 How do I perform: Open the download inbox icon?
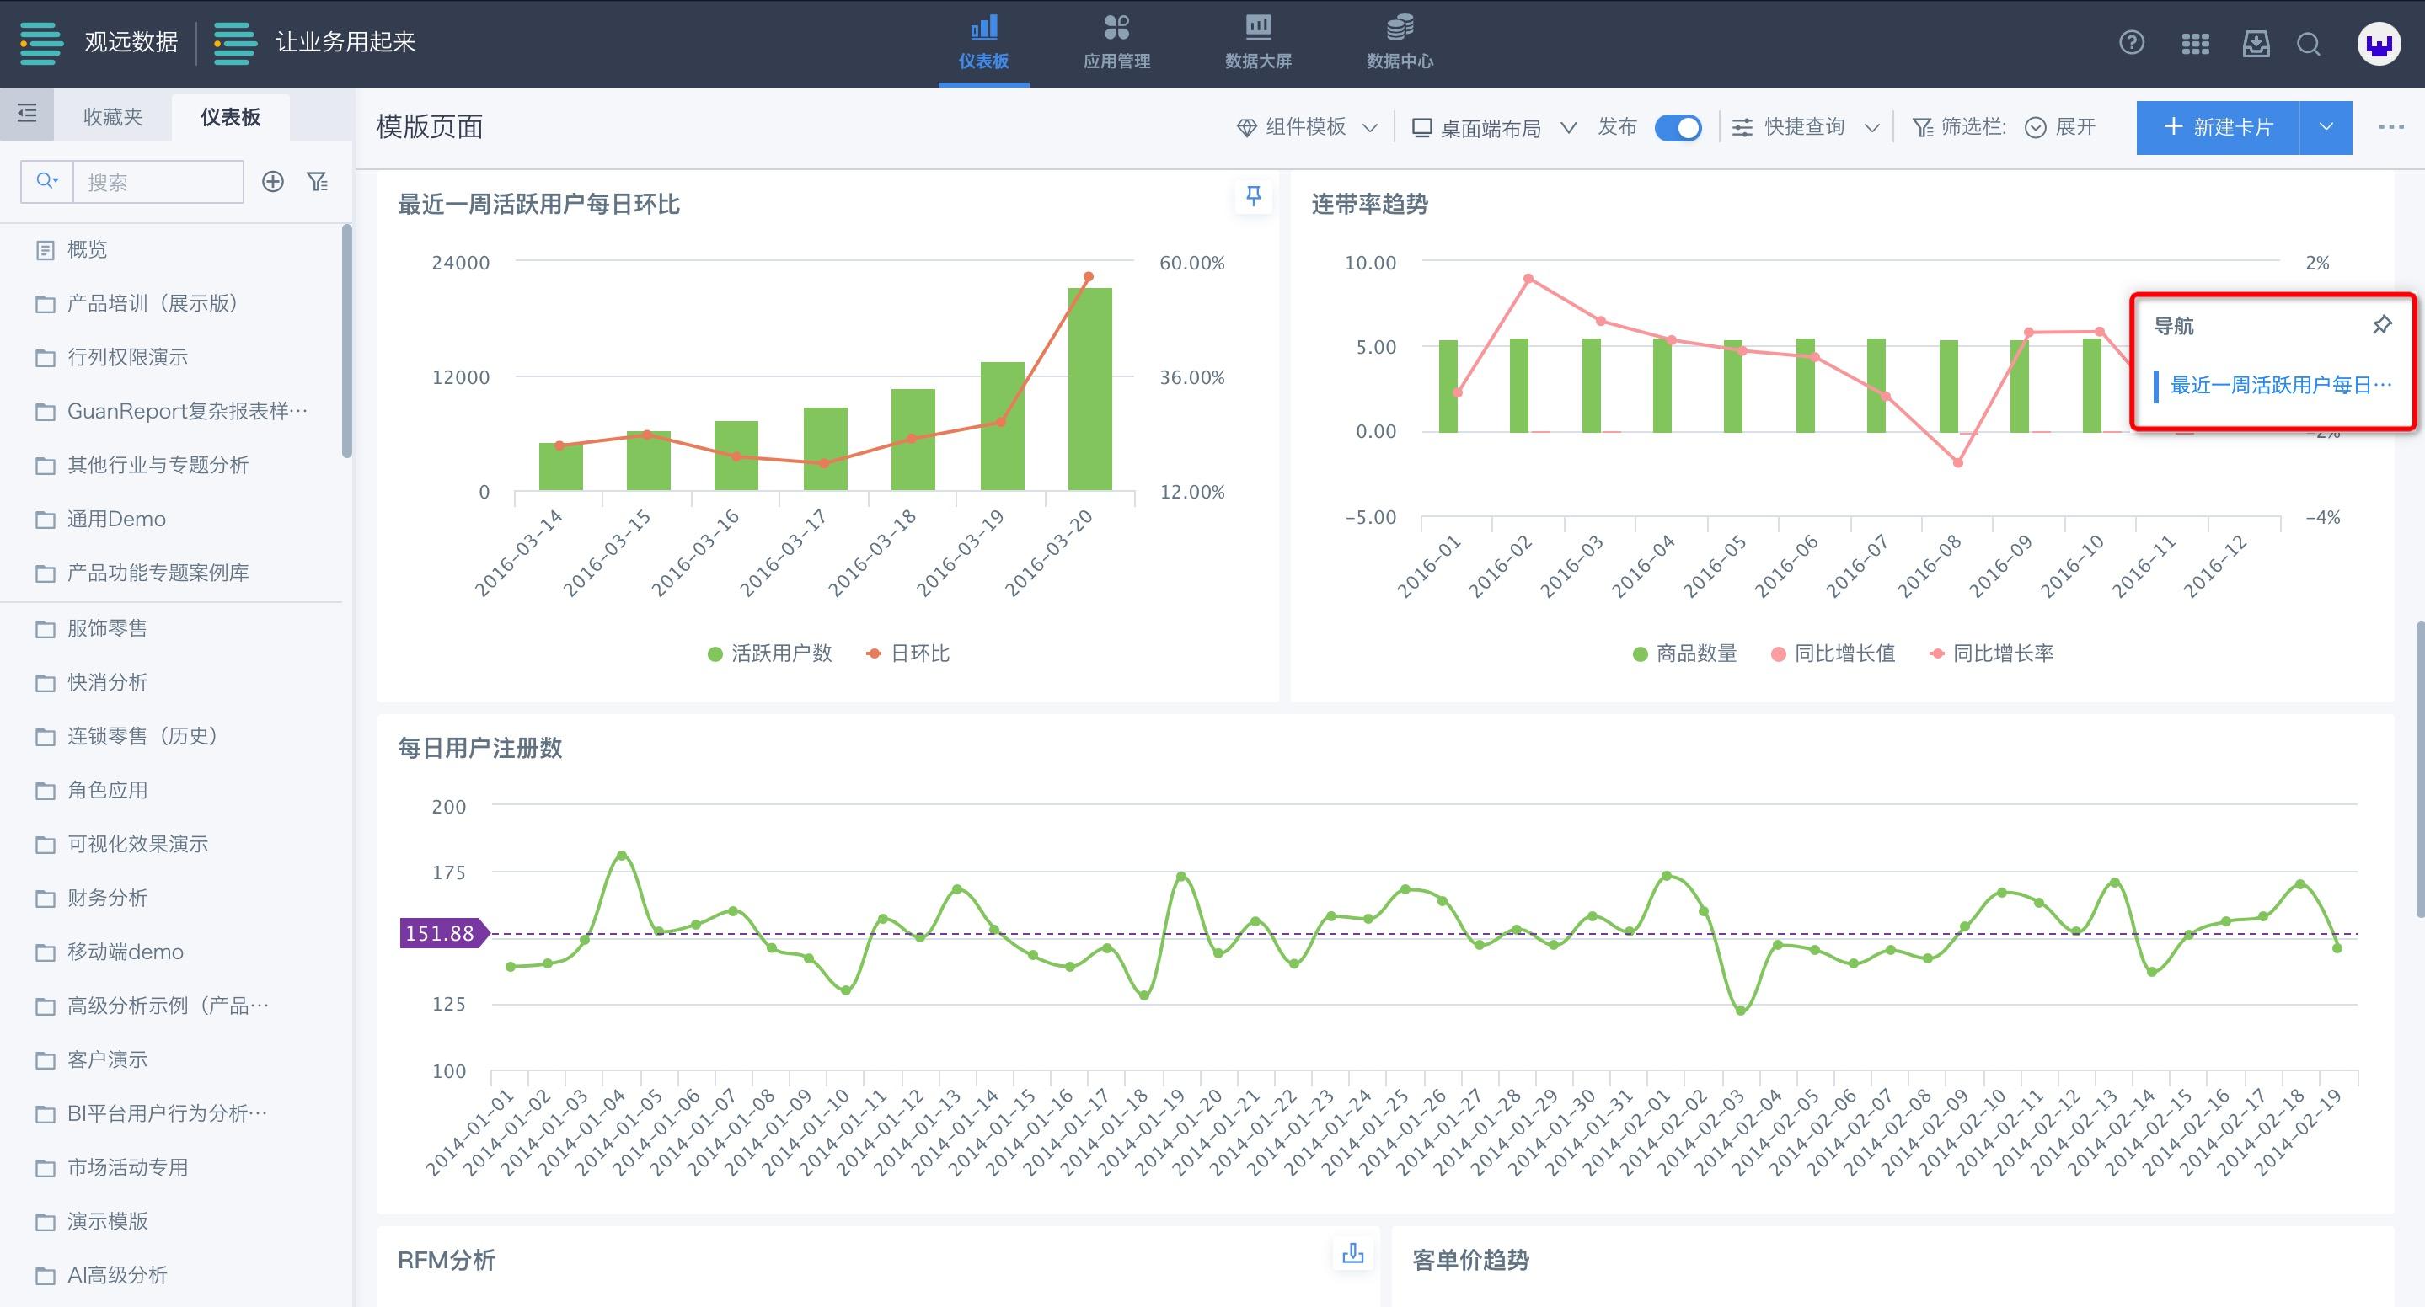point(2256,43)
